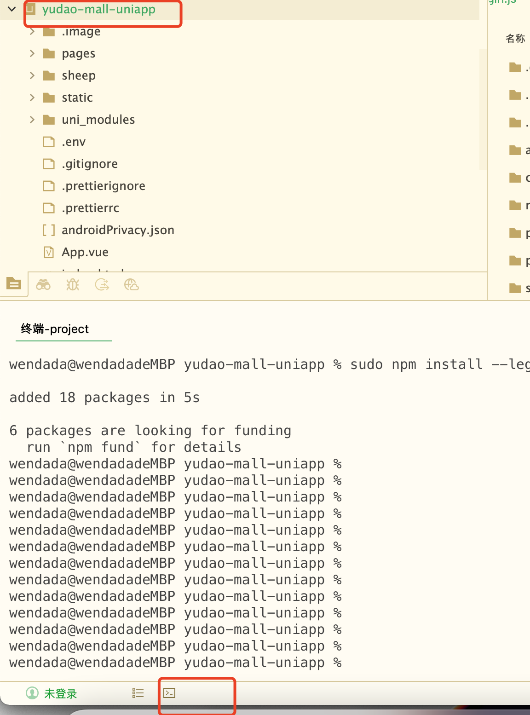The width and height of the screenshot is (530, 715).
Task: Click the 未登录 login link
Action: (60, 693)
